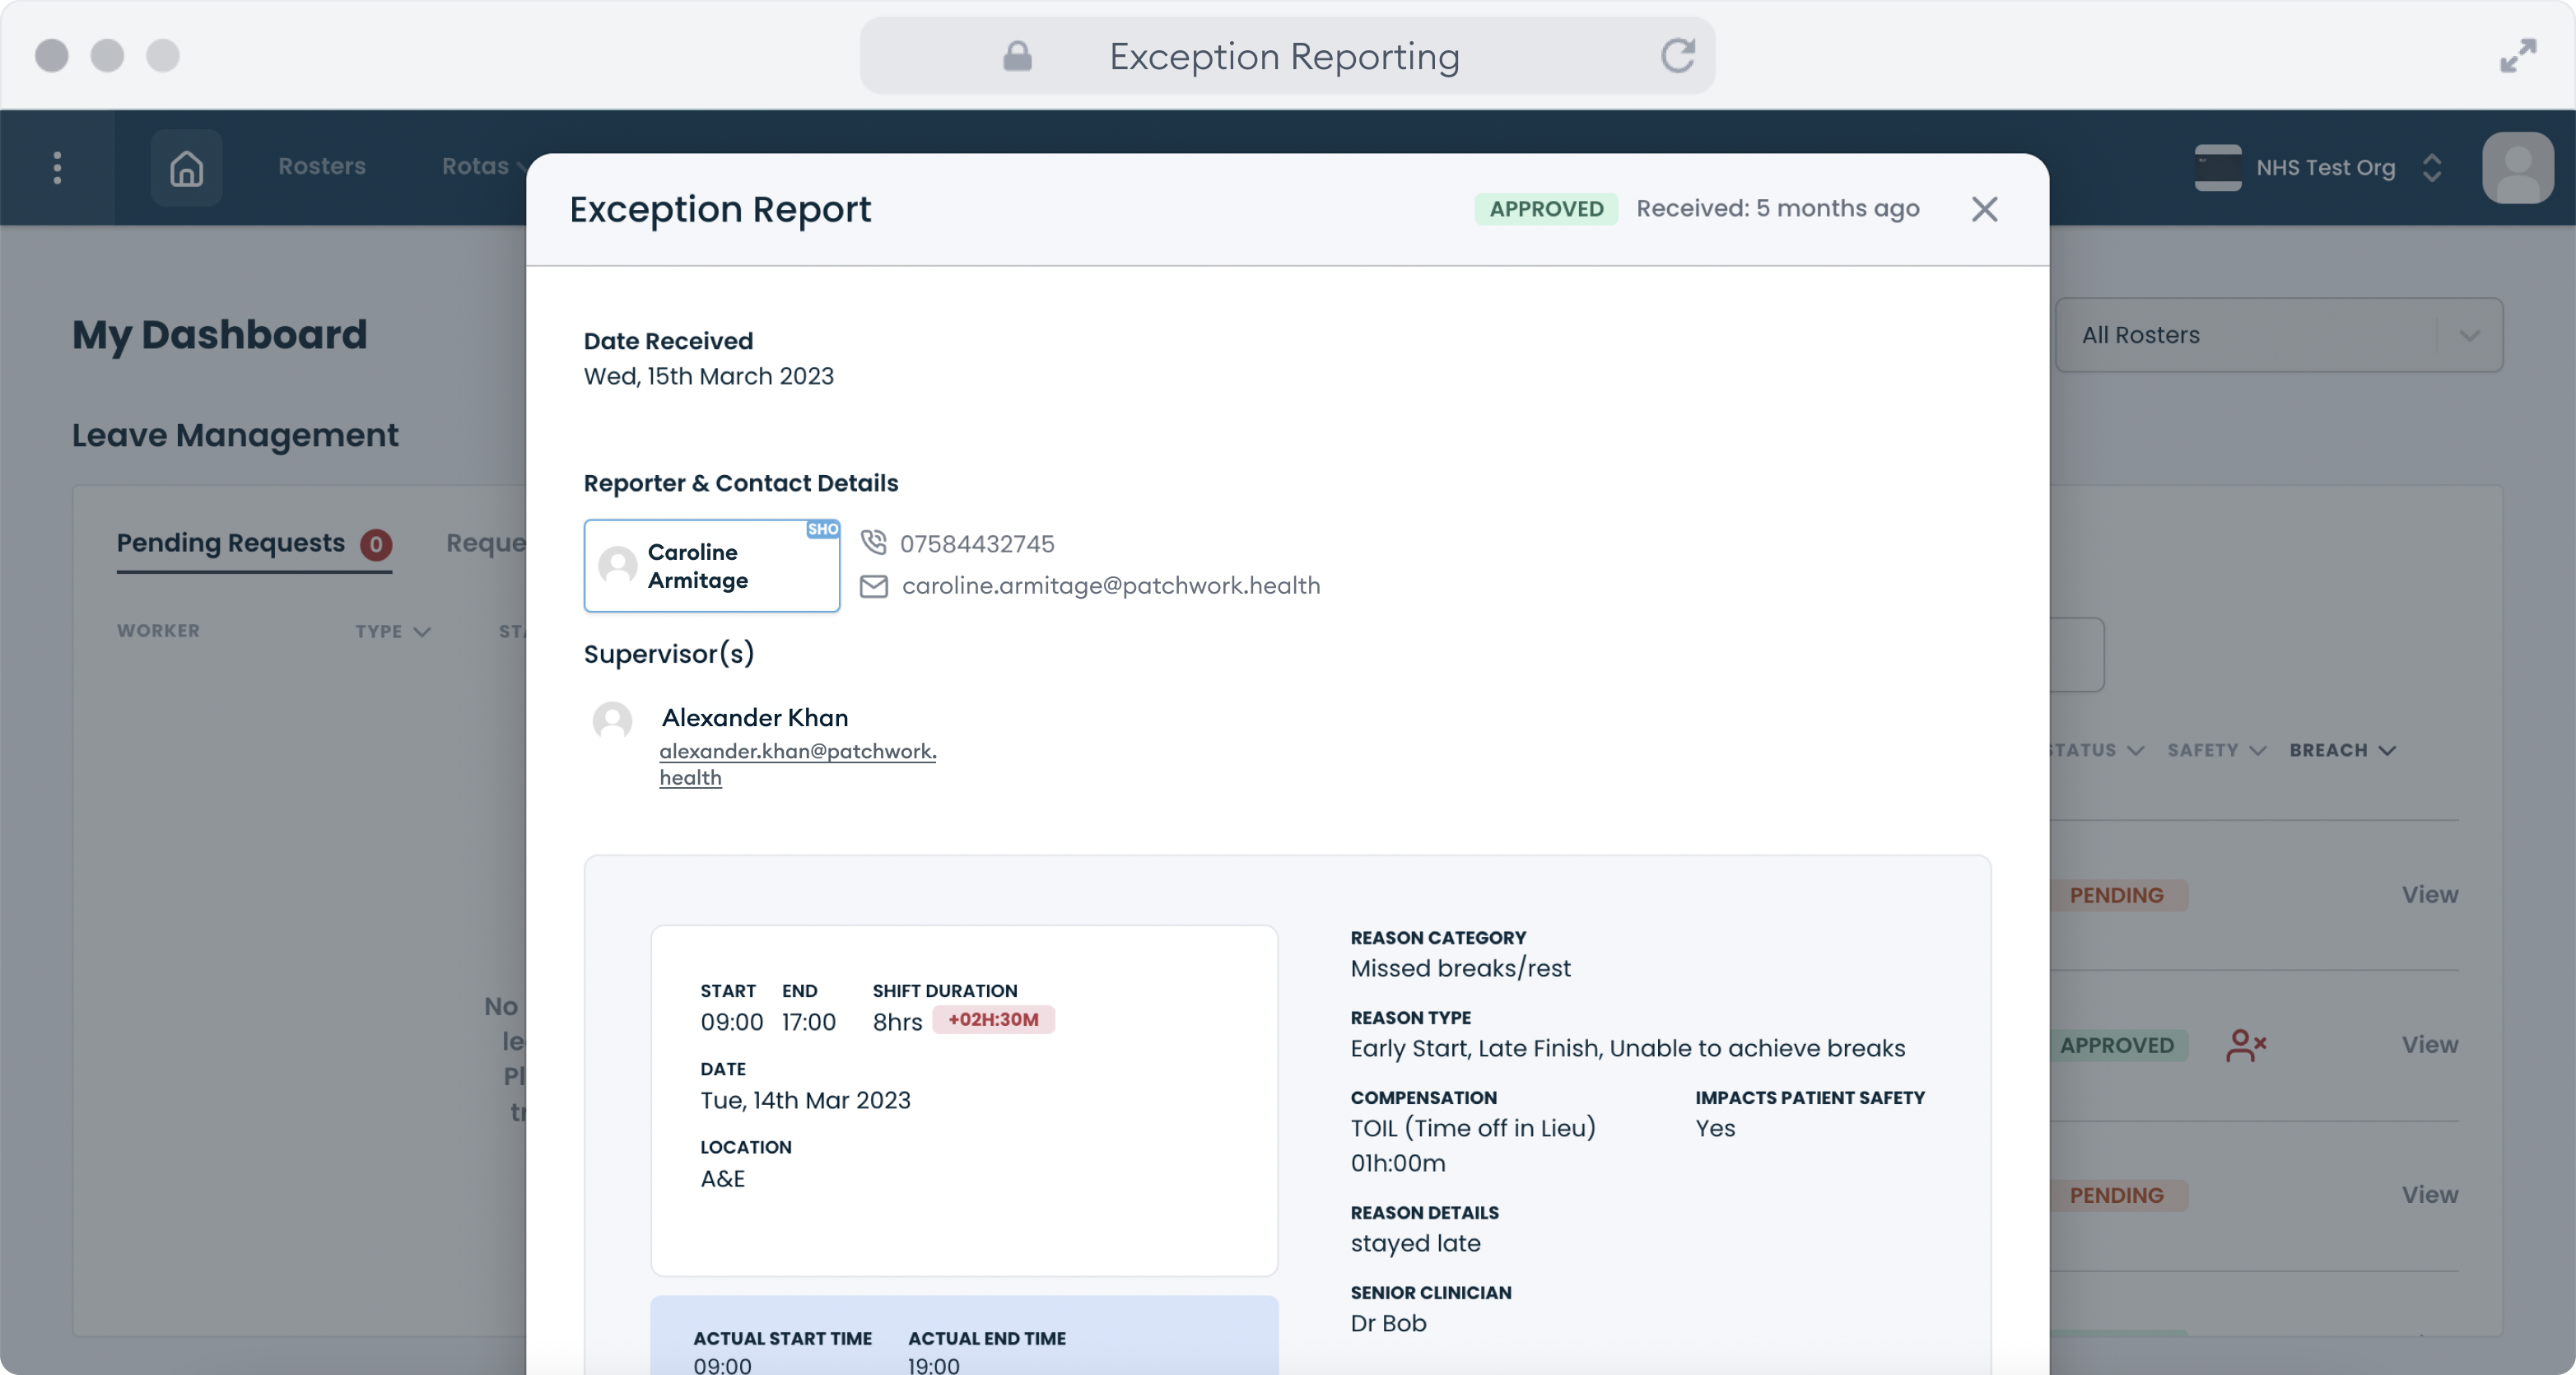Screen dimensions: 2576x1375
Task: Click the Dr Bob senior clinician value
Action: click(1388, 1323)
